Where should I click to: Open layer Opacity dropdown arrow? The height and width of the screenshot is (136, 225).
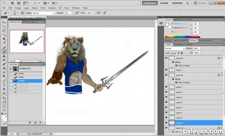coord(201,48)
